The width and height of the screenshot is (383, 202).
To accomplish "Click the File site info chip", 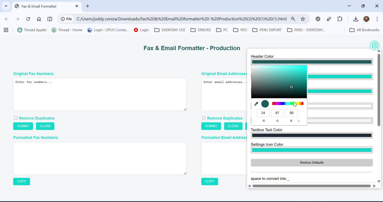I will (66, 19).
